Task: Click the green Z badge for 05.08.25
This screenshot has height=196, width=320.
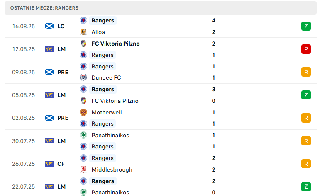Action: coord(306,95)
